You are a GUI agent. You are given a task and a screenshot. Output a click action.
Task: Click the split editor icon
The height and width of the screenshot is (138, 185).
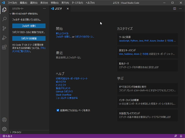pos(175,8)
